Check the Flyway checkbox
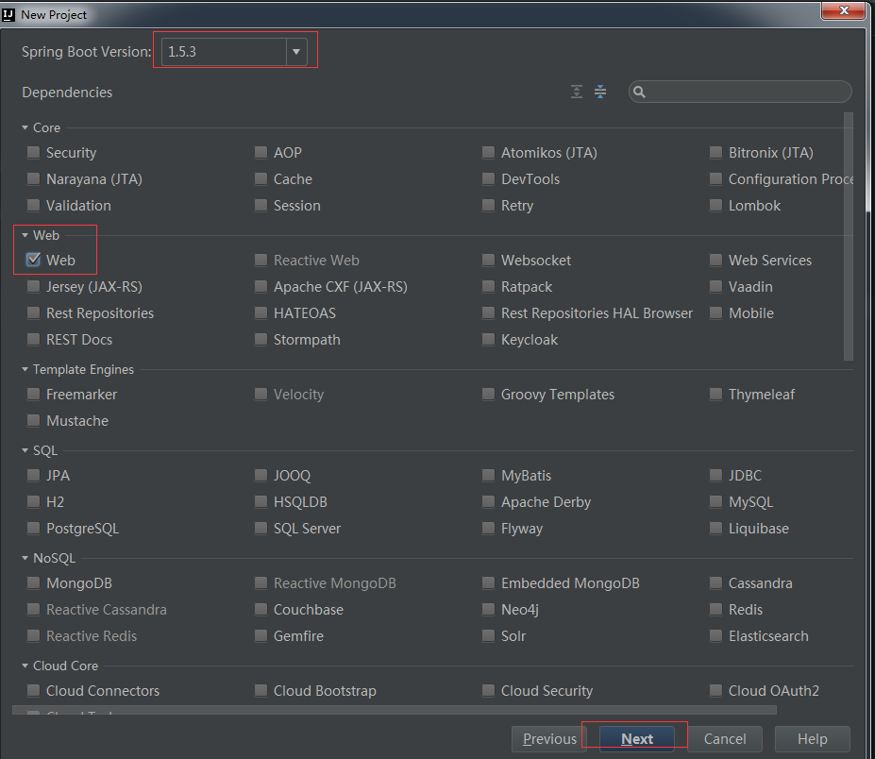This screenshot has height=759, width=875. pyautogui.click(x=488, y=528)
